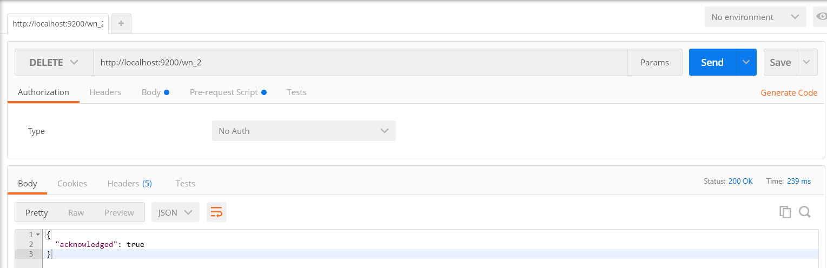Show the response Cookies tab

(x=72, y=183)
